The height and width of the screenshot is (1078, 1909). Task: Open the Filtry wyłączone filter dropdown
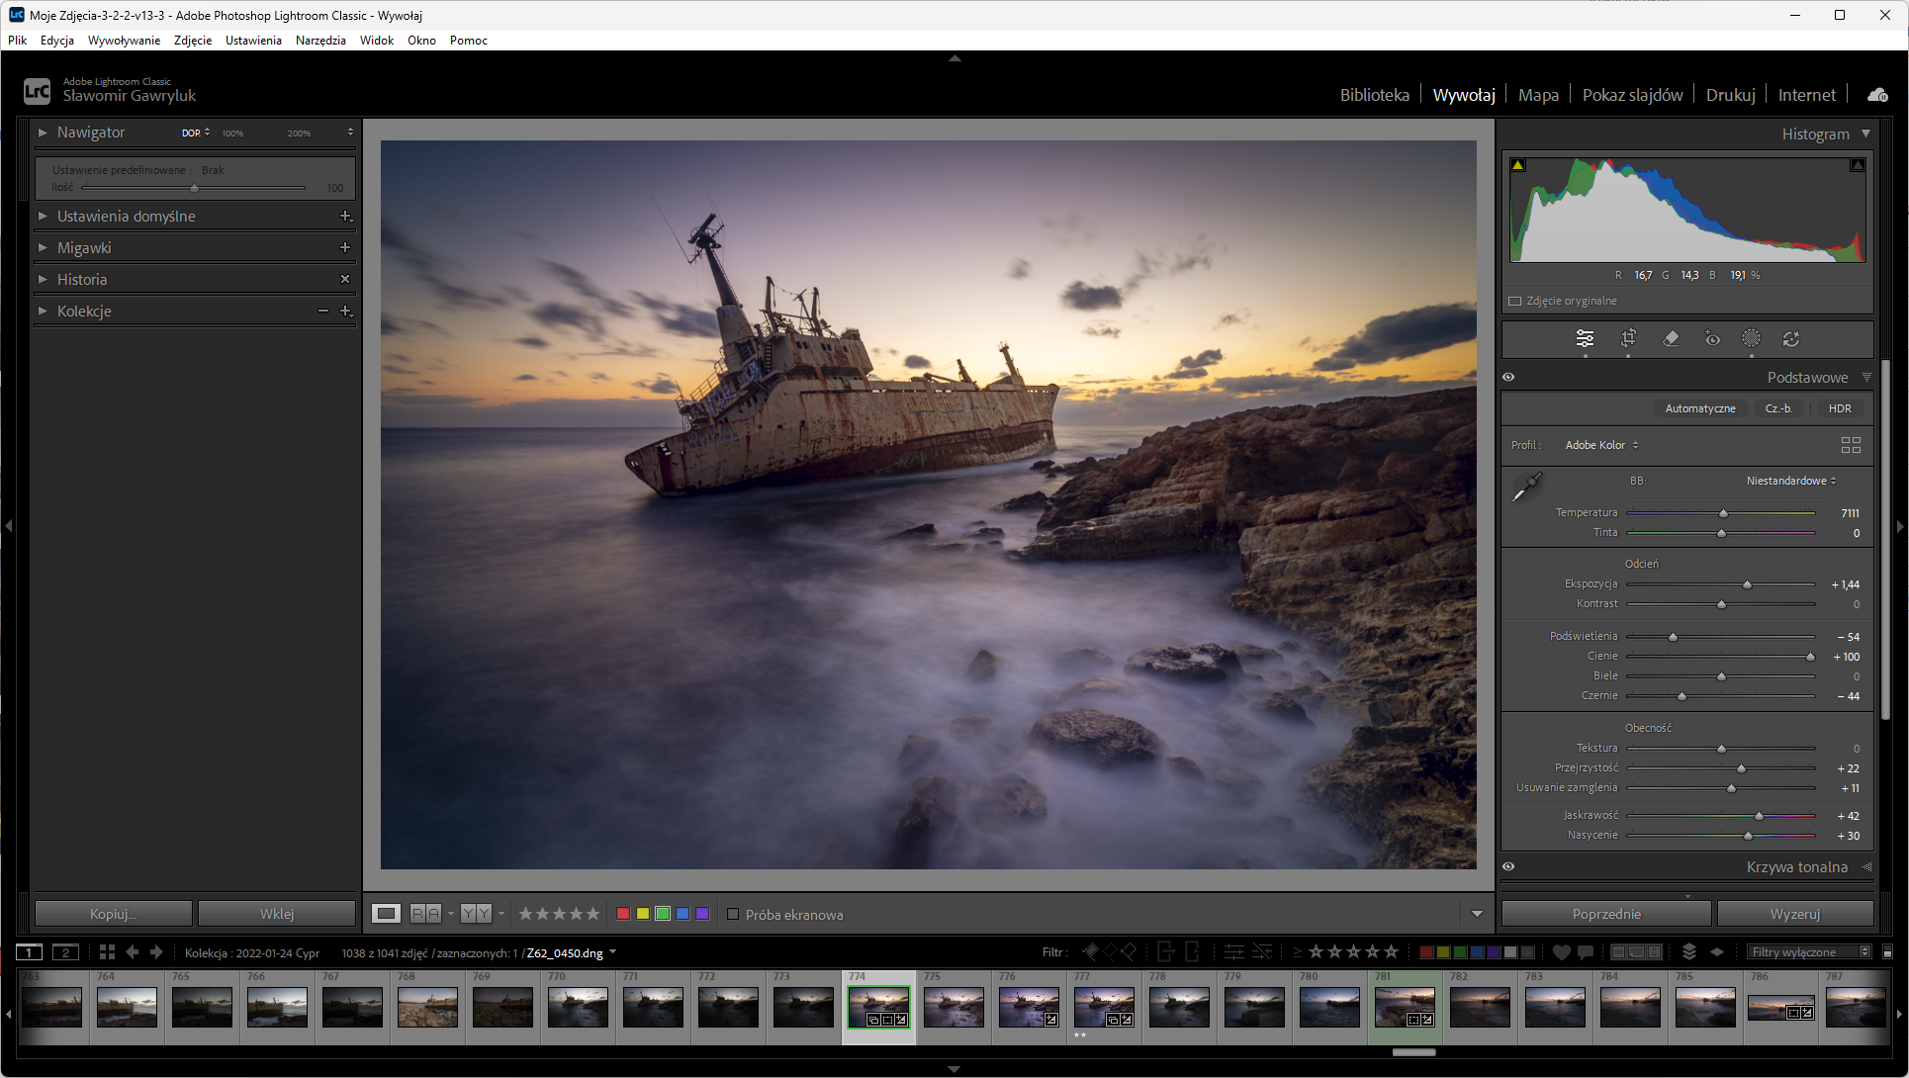[x=1809, y=952]
